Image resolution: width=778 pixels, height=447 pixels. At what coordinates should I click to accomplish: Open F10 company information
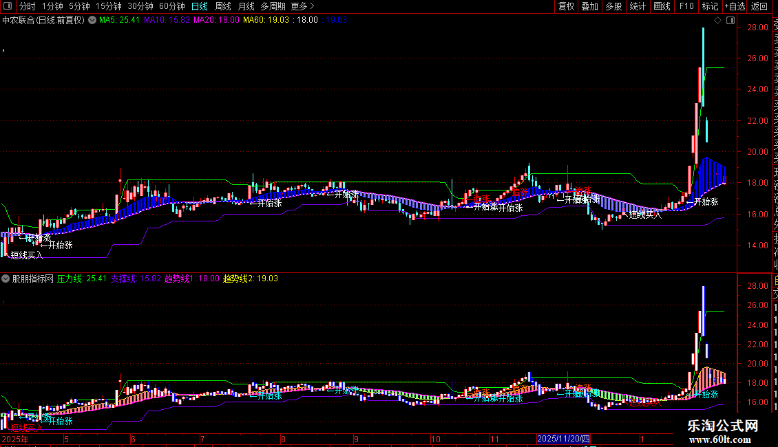click(686, 6)
